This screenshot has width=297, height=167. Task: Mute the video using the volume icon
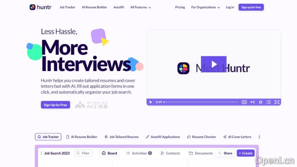[x=252, y=102]
